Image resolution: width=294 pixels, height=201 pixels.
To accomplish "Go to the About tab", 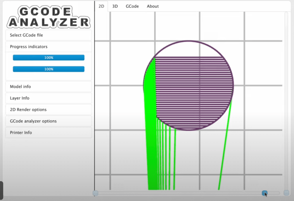I will [x=153, y=6].
